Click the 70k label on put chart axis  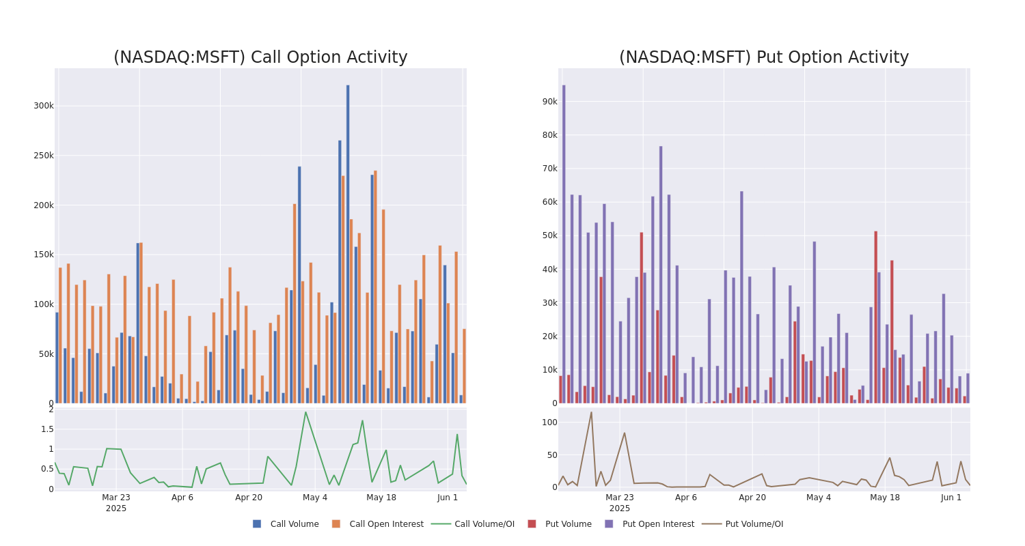550,169
